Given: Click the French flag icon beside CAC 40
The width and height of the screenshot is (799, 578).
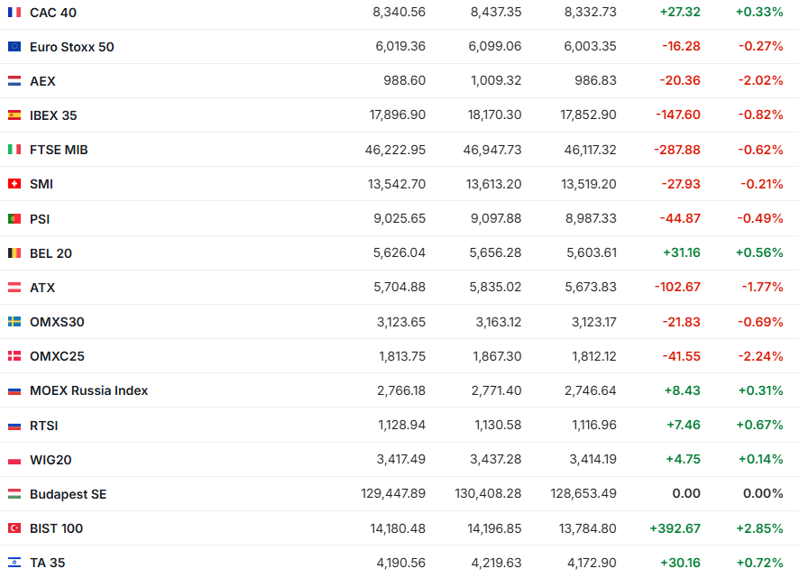Looking at the screenshot, I should click(x=14, y=12).
